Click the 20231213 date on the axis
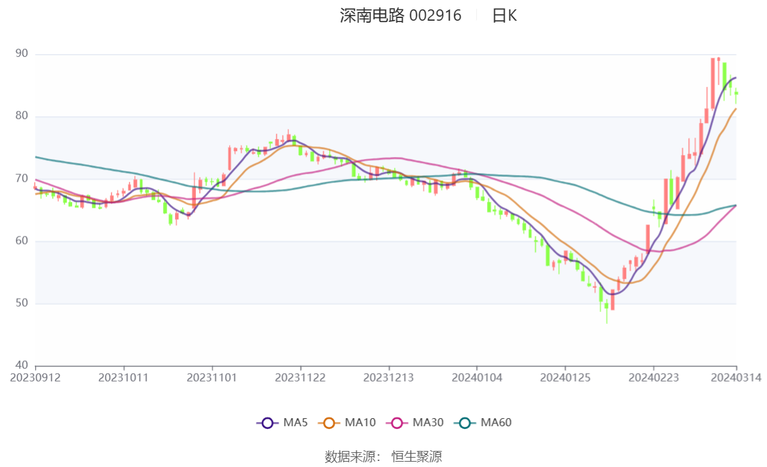Screen dimensions: 767x467 pos(388,378)
